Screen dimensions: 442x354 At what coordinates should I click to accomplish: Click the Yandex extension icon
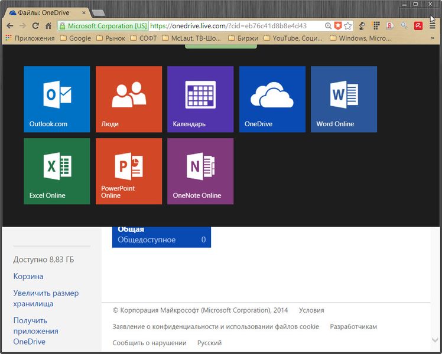click(390, 26)
